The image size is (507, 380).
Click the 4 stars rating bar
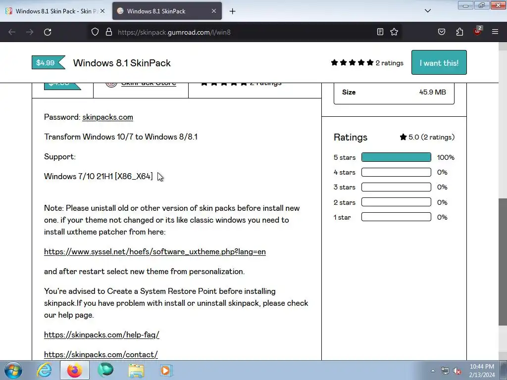click(x=396, y=172)
